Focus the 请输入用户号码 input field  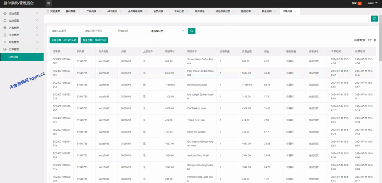pyautogui.click(x=98, y=31)
